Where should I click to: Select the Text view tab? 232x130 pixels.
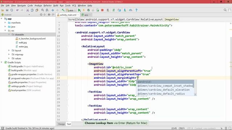[x=69, y=124]
